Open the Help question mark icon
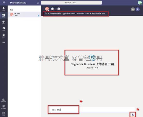143x117 pixels. 4,114
